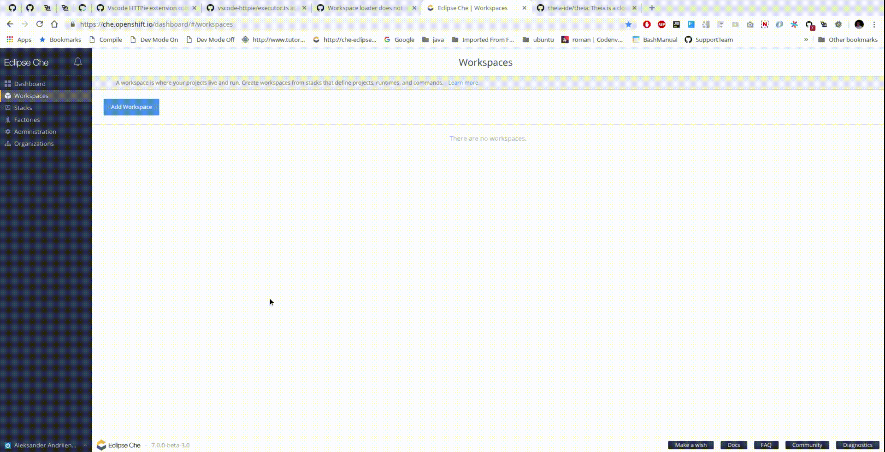The width and height of the screenshot is (885, 452).
Task: Expand the ubuntu bookmarks folder
Action: coord(538,40)
